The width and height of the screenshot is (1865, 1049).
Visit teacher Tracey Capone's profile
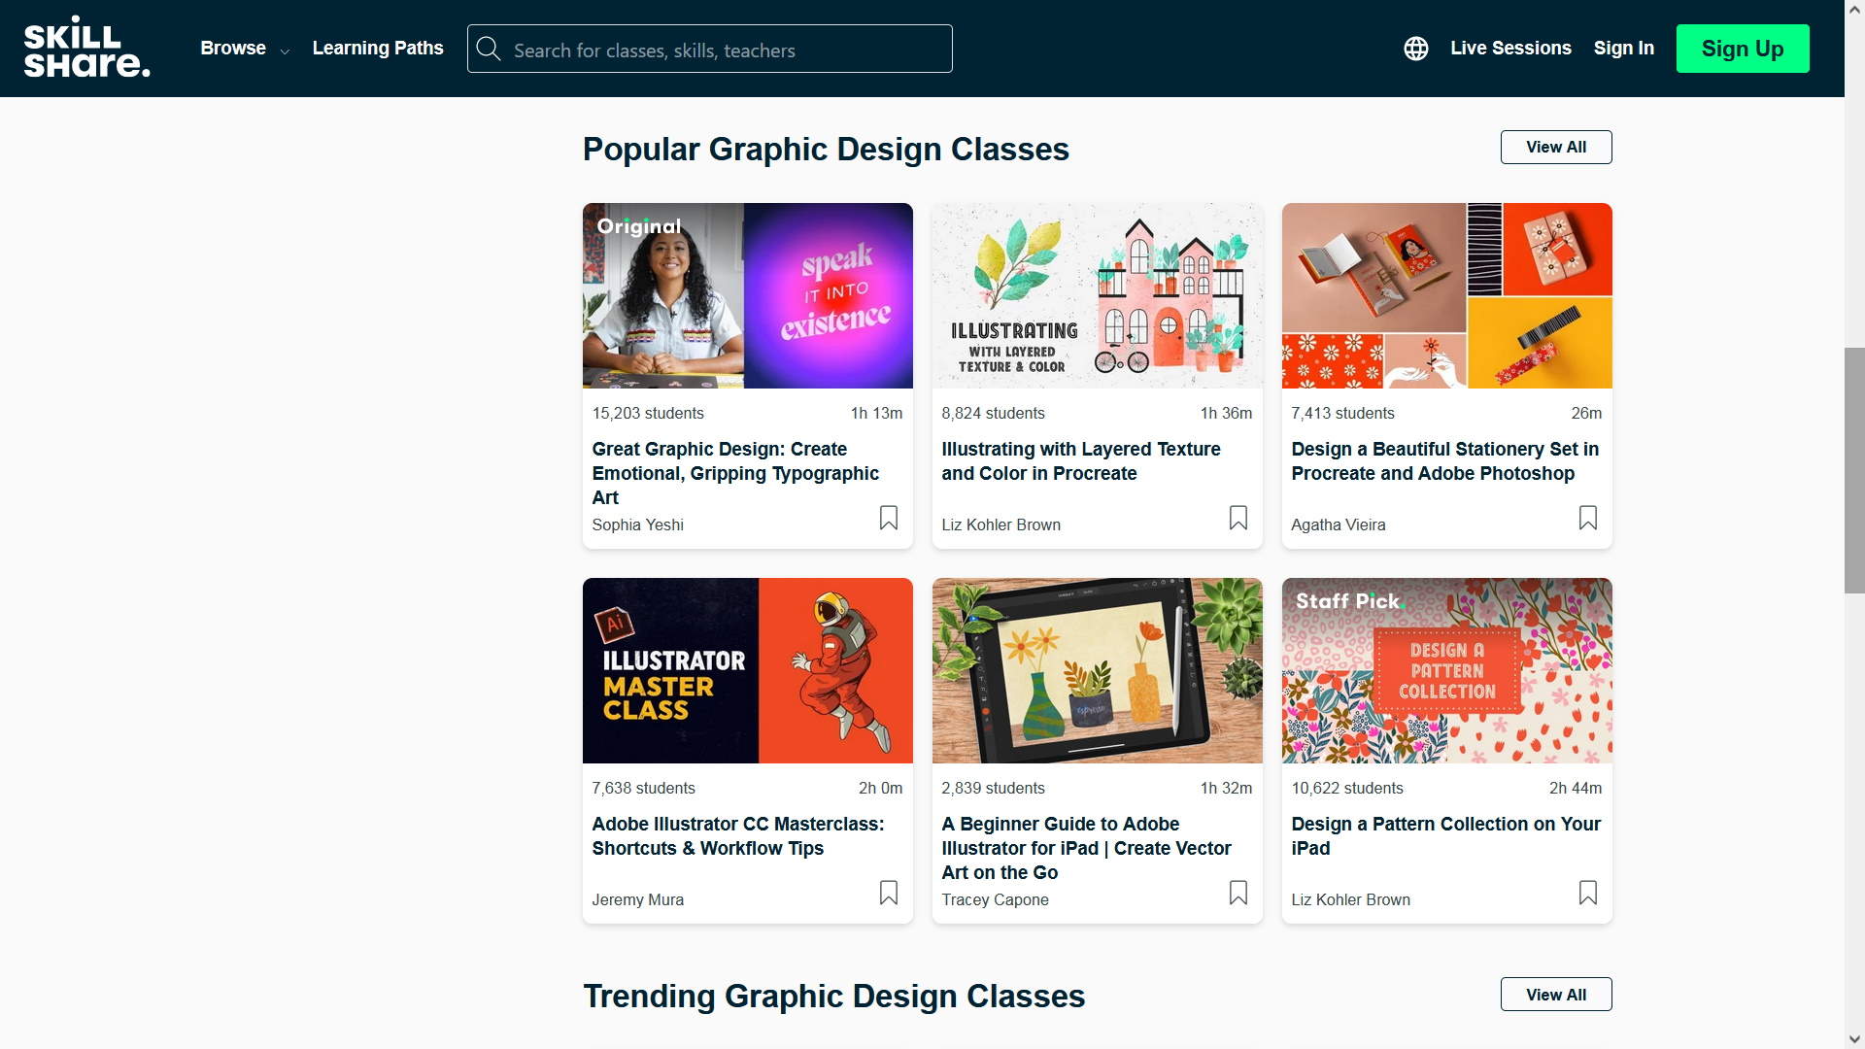[x=995, y=899]
